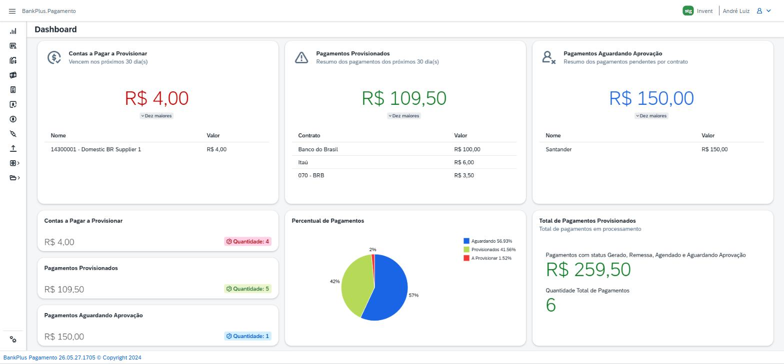Expand Dez maiores under R$ 109,50
The width and height of the screenshot is (784, 364).
click(x=404, y=116)
